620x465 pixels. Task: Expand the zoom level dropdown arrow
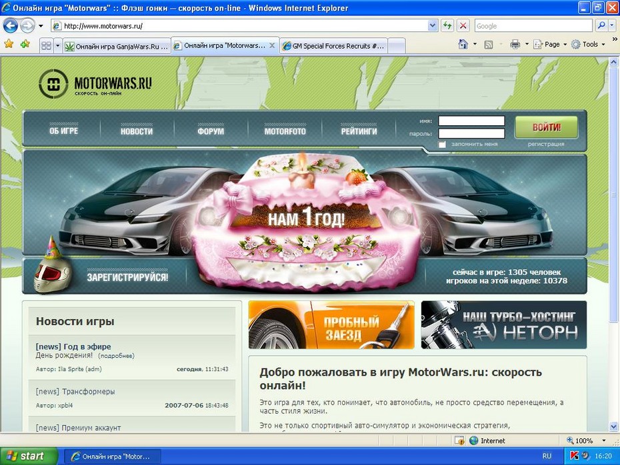[604, 440]
